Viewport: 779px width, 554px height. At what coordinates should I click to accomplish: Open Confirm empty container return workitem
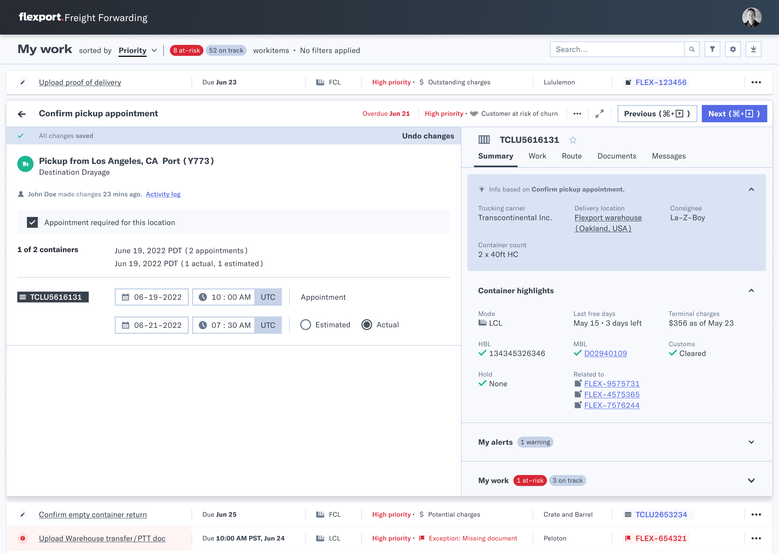click(93, 515)
